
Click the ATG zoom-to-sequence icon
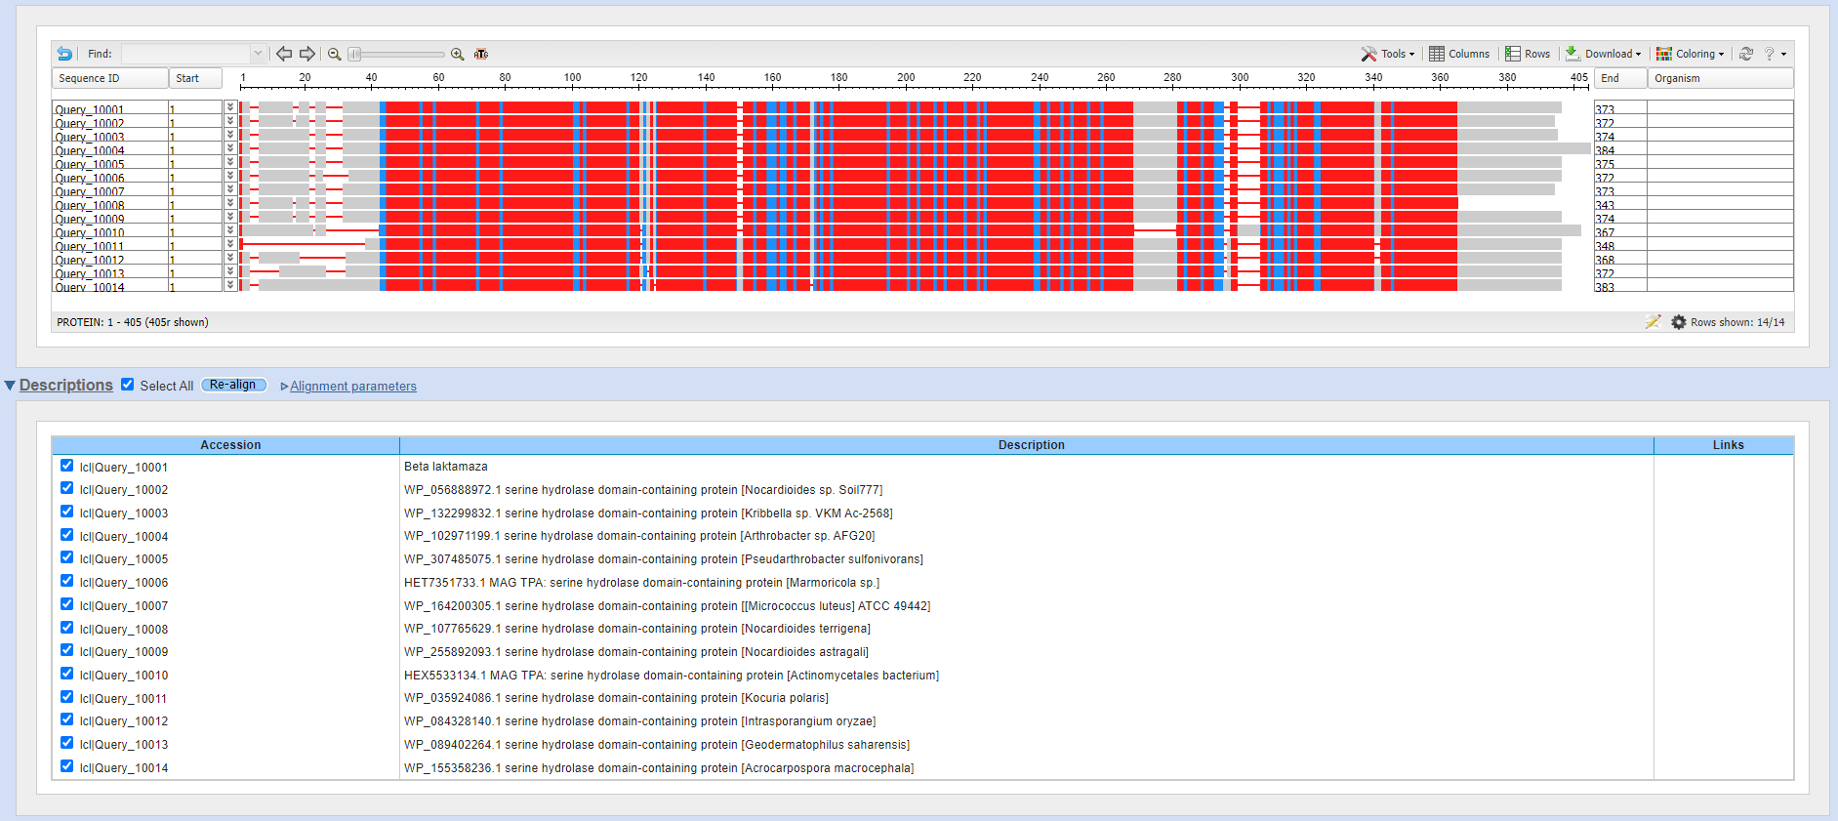(x=481, y=54)
